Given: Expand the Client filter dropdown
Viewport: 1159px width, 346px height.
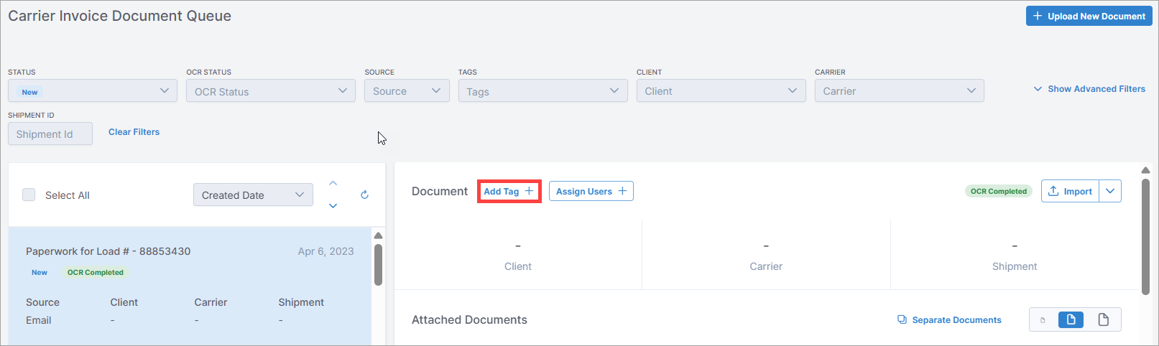Looking at the screenshot, I should [x=721, y=91].
